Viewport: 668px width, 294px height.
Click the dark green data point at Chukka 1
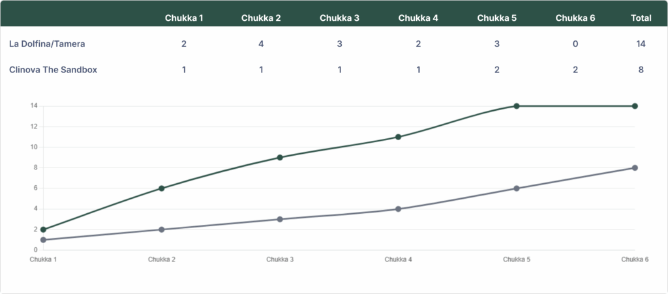[x=43, y=229]
